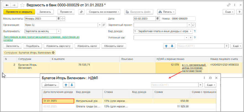Open the Еще menu next to table search
Screen dimensions: 244x112
pyautogui.click(x=236, y=46)
